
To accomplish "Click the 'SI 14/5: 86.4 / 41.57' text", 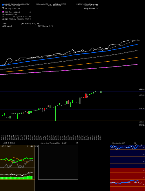I will click(x=22, y=17).
